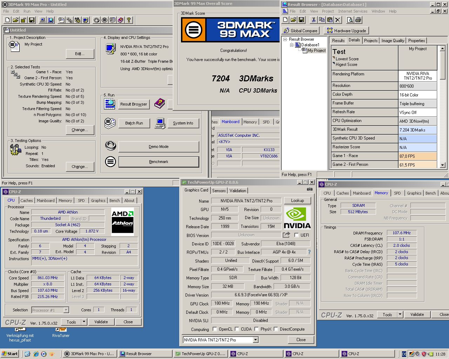Open Internet Services menu in Result Browser
Viewport: 449px width, 359px height.
pyautogui.click(x=353, y=11)
